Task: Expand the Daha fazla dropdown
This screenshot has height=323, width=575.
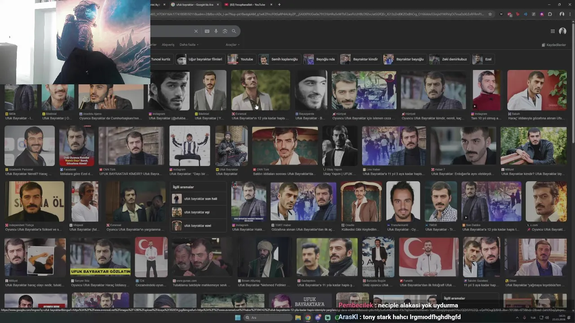Action: (189, 45)
